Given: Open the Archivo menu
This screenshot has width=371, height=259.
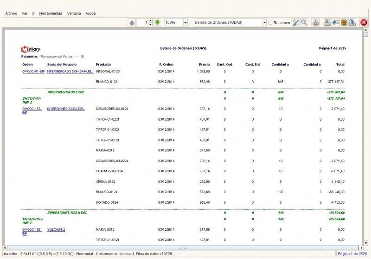Looking at the screenshot, I should (x=11, y=13).
